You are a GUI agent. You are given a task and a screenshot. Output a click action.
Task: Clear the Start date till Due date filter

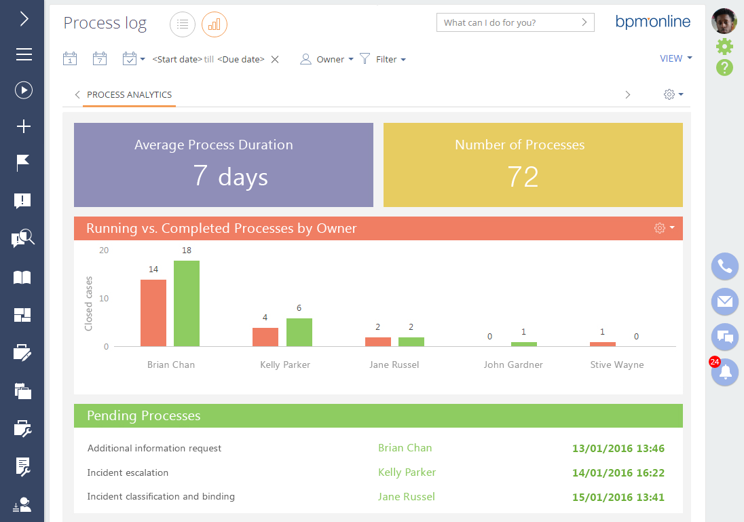click(274, 59)
